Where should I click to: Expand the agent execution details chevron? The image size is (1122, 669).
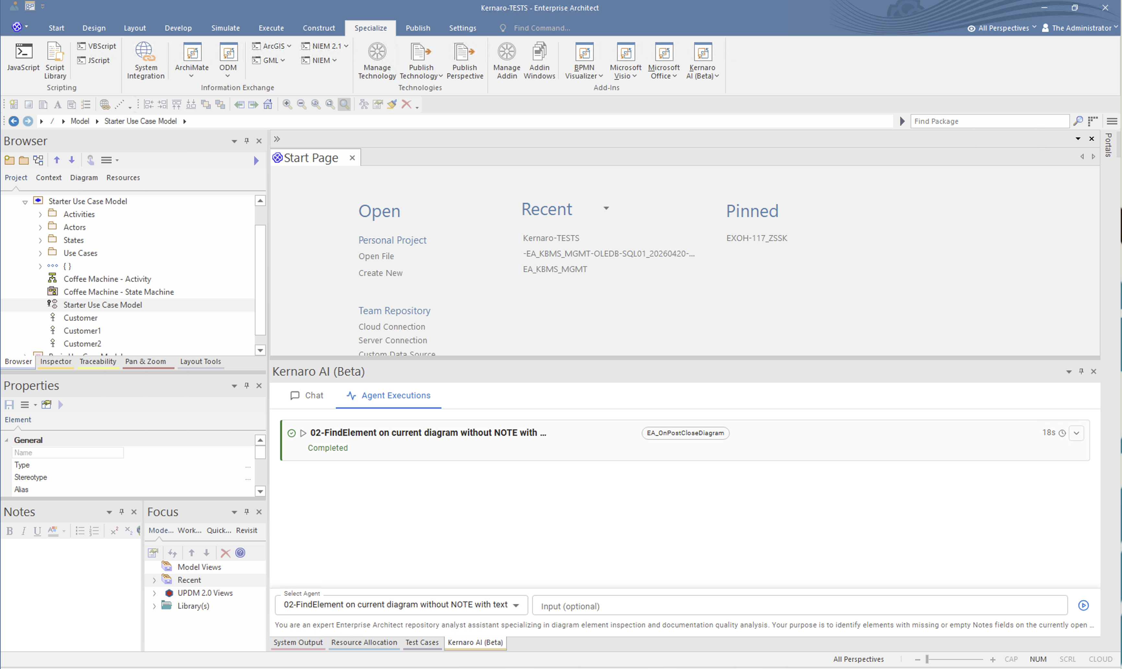click(1076, 433)
